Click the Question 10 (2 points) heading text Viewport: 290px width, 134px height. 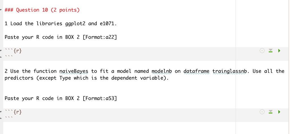coord(42,10)
